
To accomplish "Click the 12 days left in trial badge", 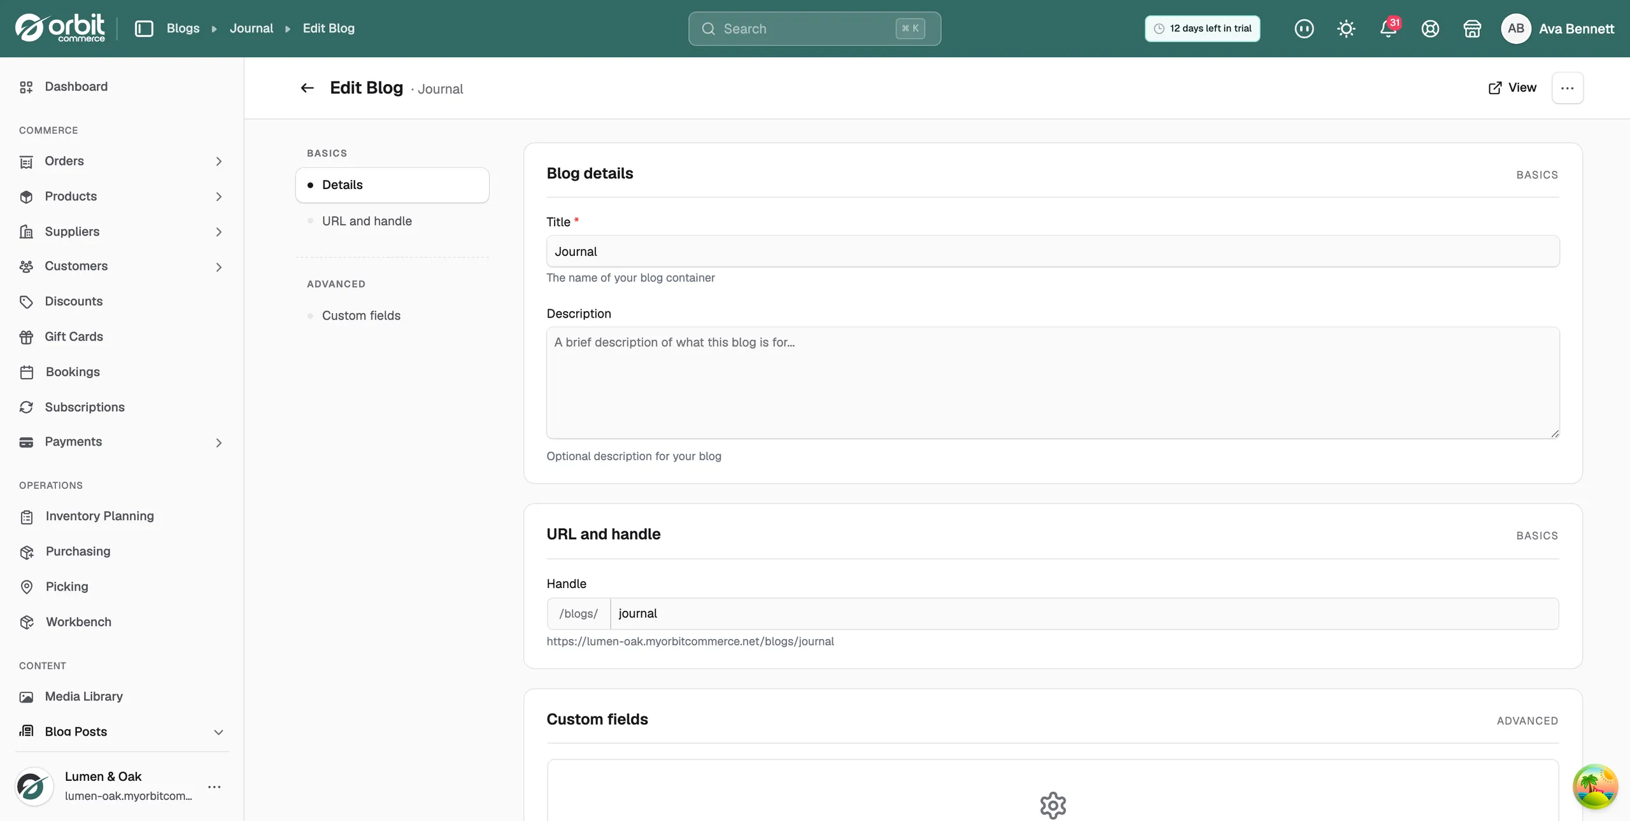I will coord(1202,29).
